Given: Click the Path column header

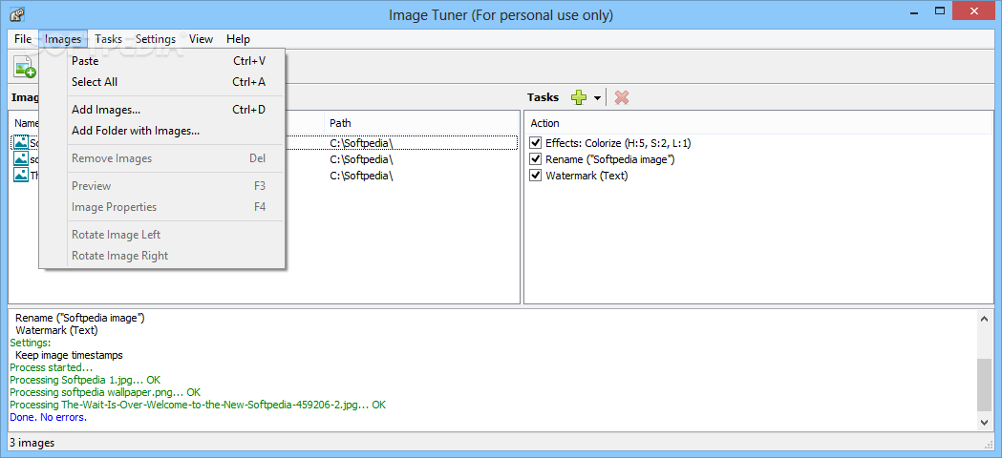Looking at the screenshot, I should [421, 123].
